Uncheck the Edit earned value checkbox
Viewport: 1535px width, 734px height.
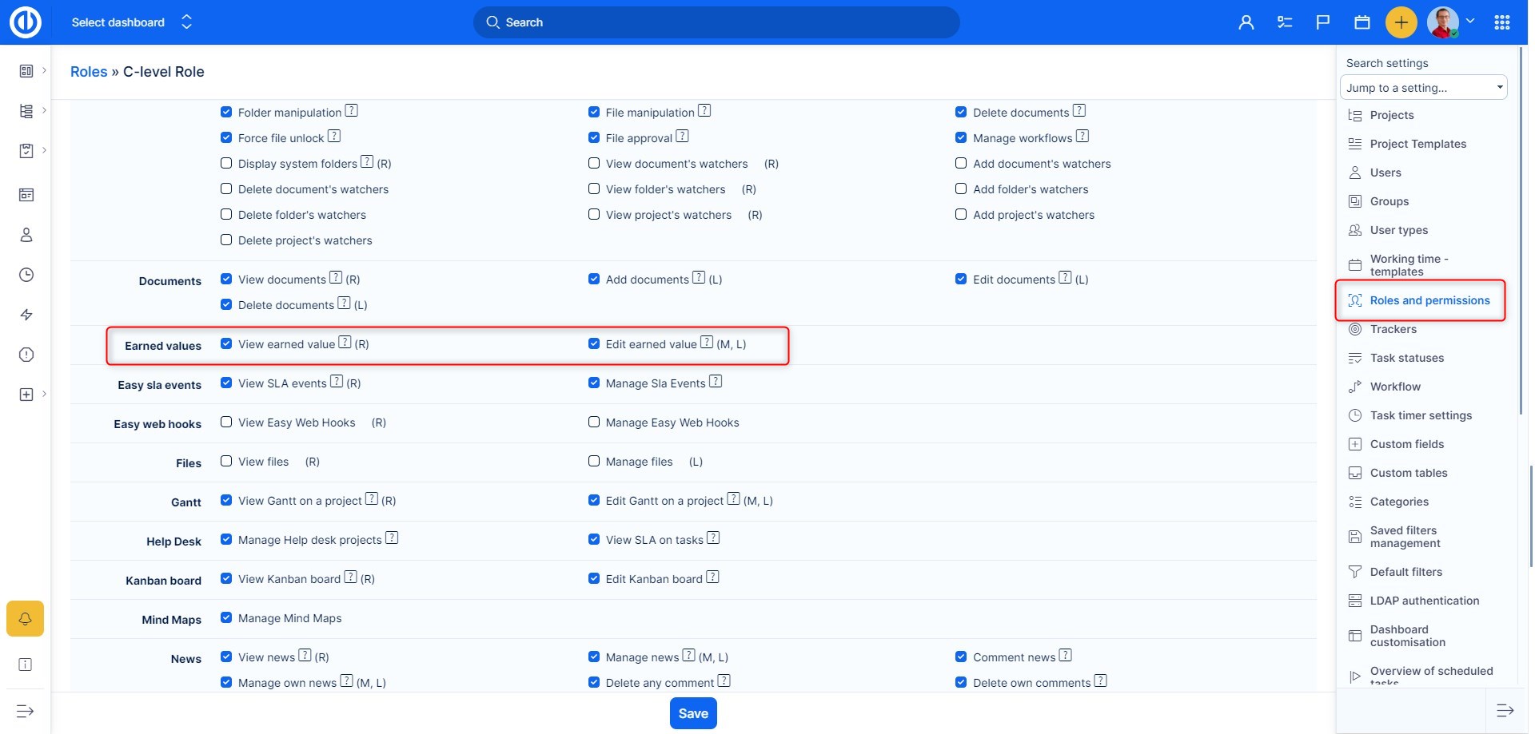[594, 344]
